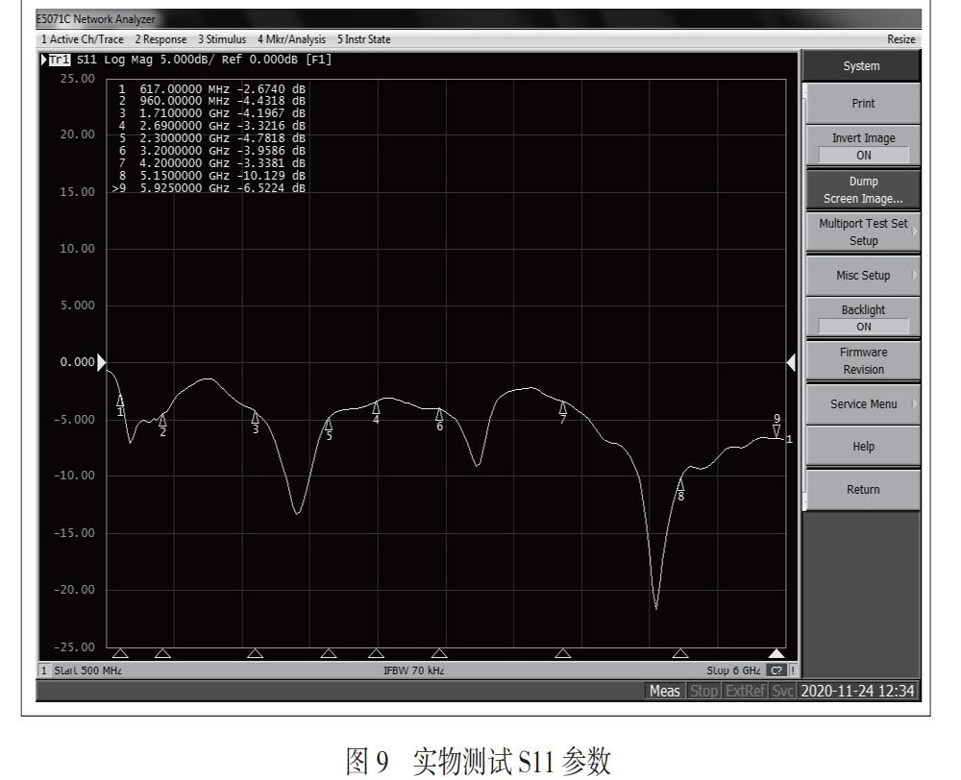This screenshot has width=961, height=780.
Task: Select active marker 9 on the trace
Action: [x=776, y=426]
